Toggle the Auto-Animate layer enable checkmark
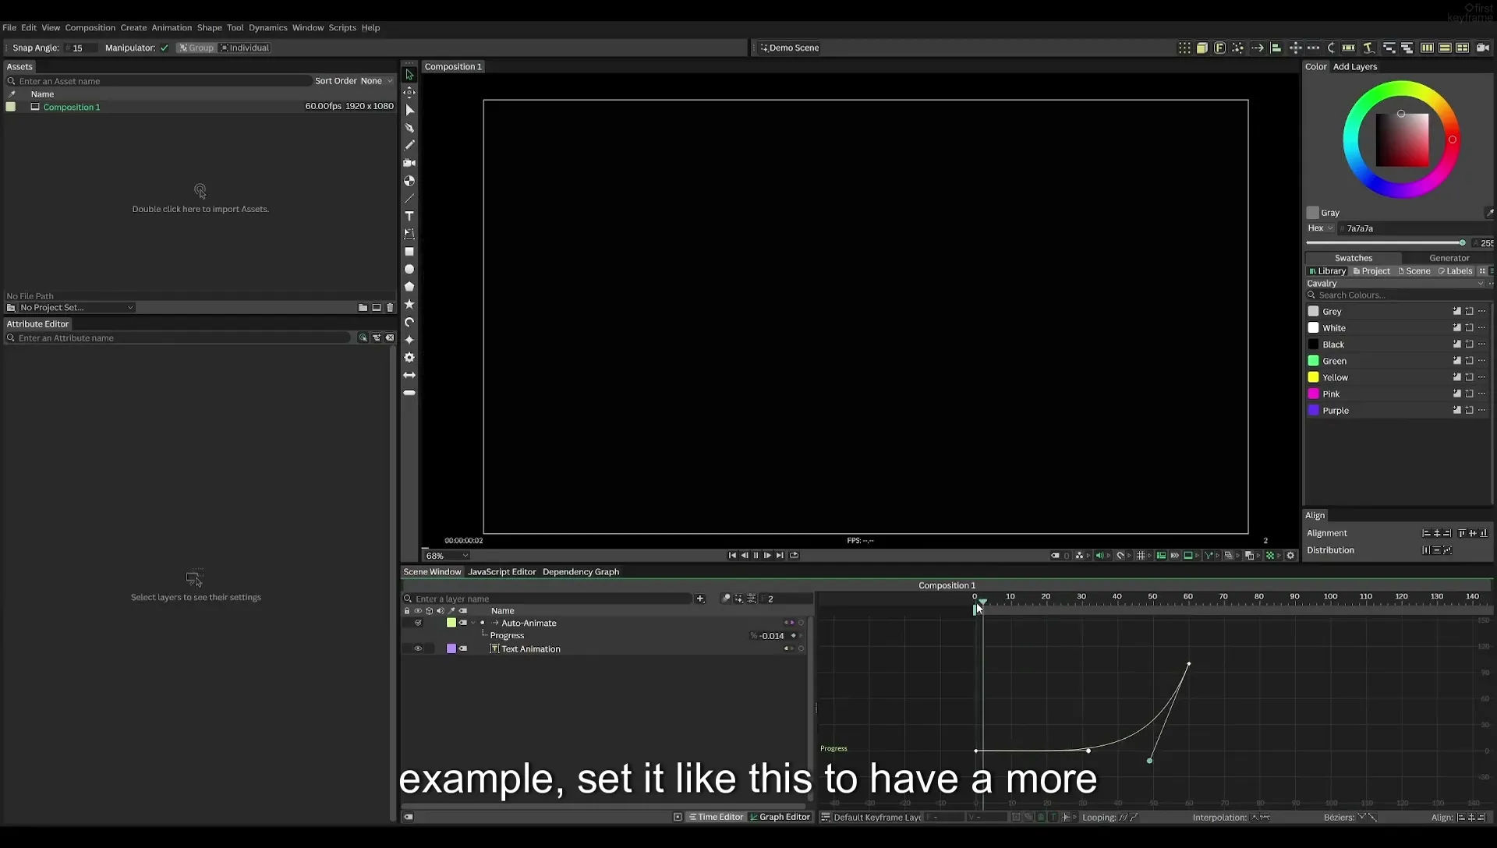This screenshot has width=1497, height=848. click(418, 623)
